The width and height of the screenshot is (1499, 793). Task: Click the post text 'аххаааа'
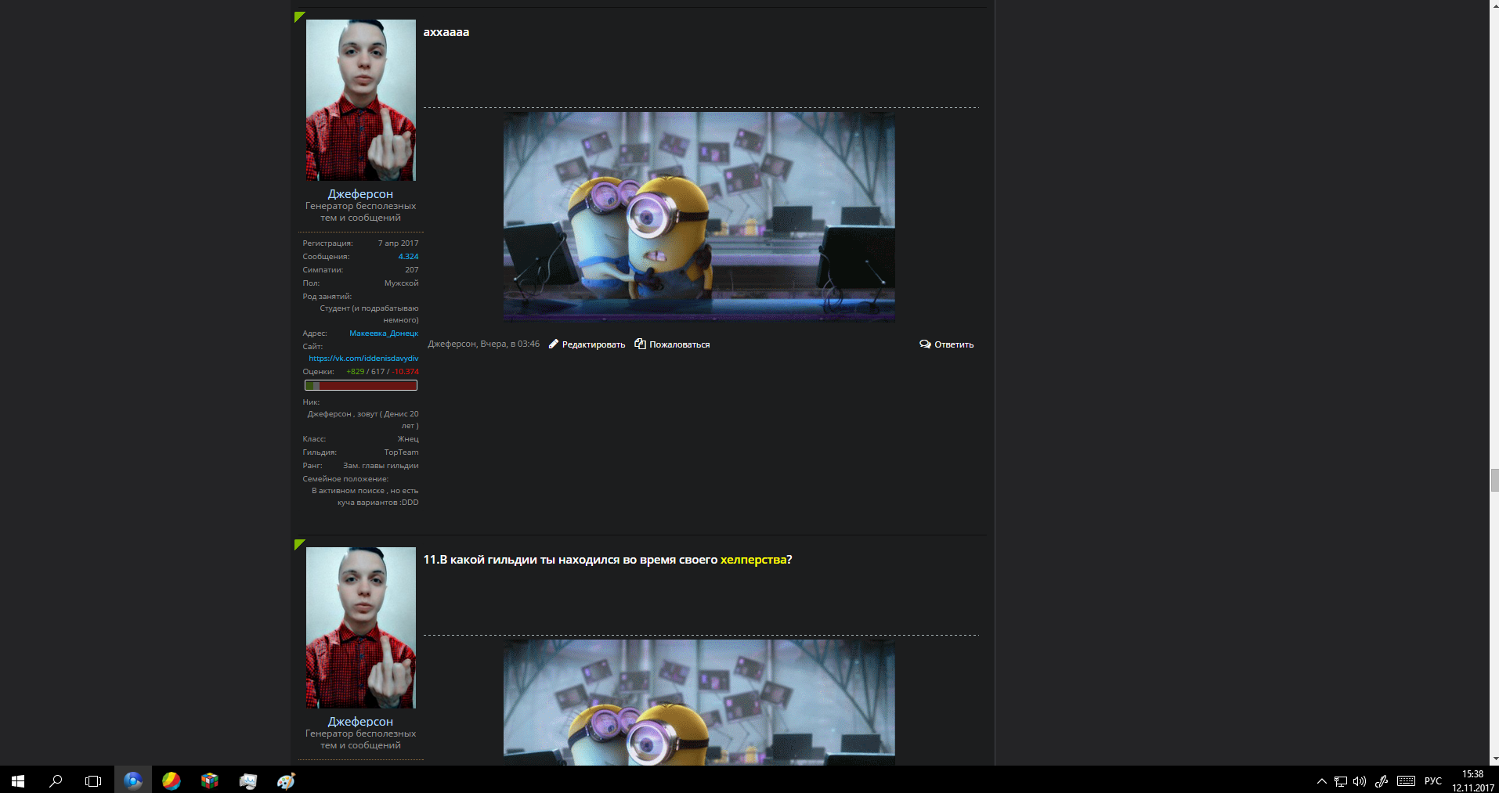pos(446,32)
